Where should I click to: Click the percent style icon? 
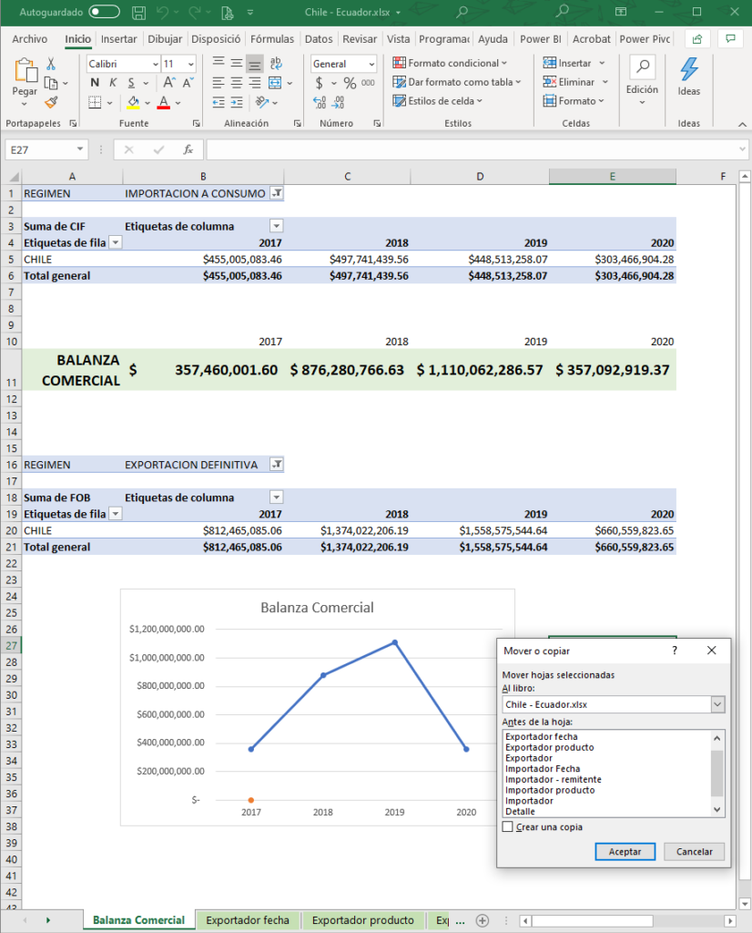click(x=350, y=83)
